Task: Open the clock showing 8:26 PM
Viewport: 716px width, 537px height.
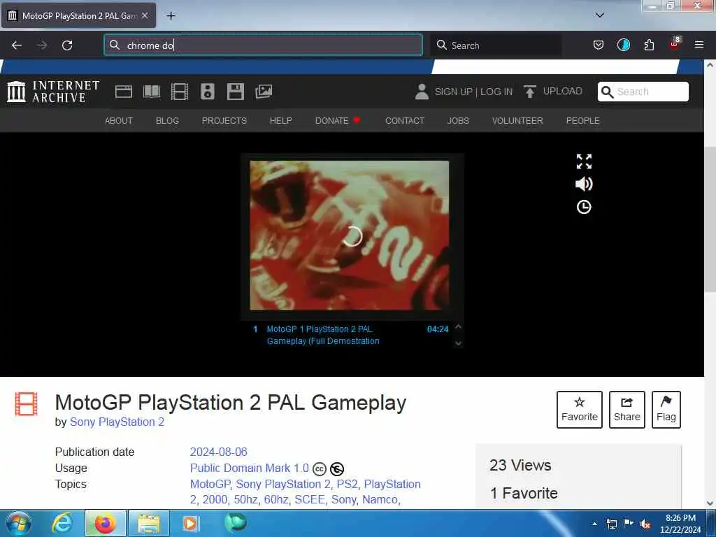Action: 680,524
